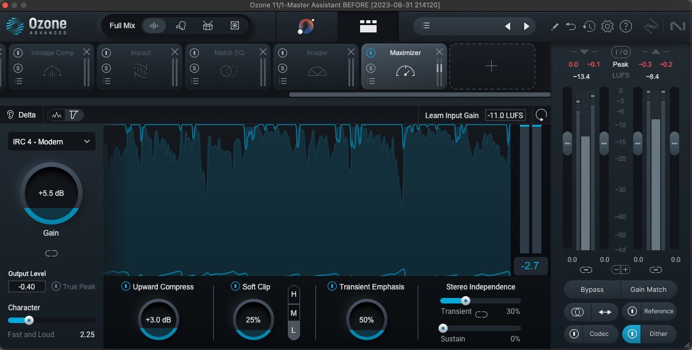Click the Gain Match button

(x=649, y=289)
